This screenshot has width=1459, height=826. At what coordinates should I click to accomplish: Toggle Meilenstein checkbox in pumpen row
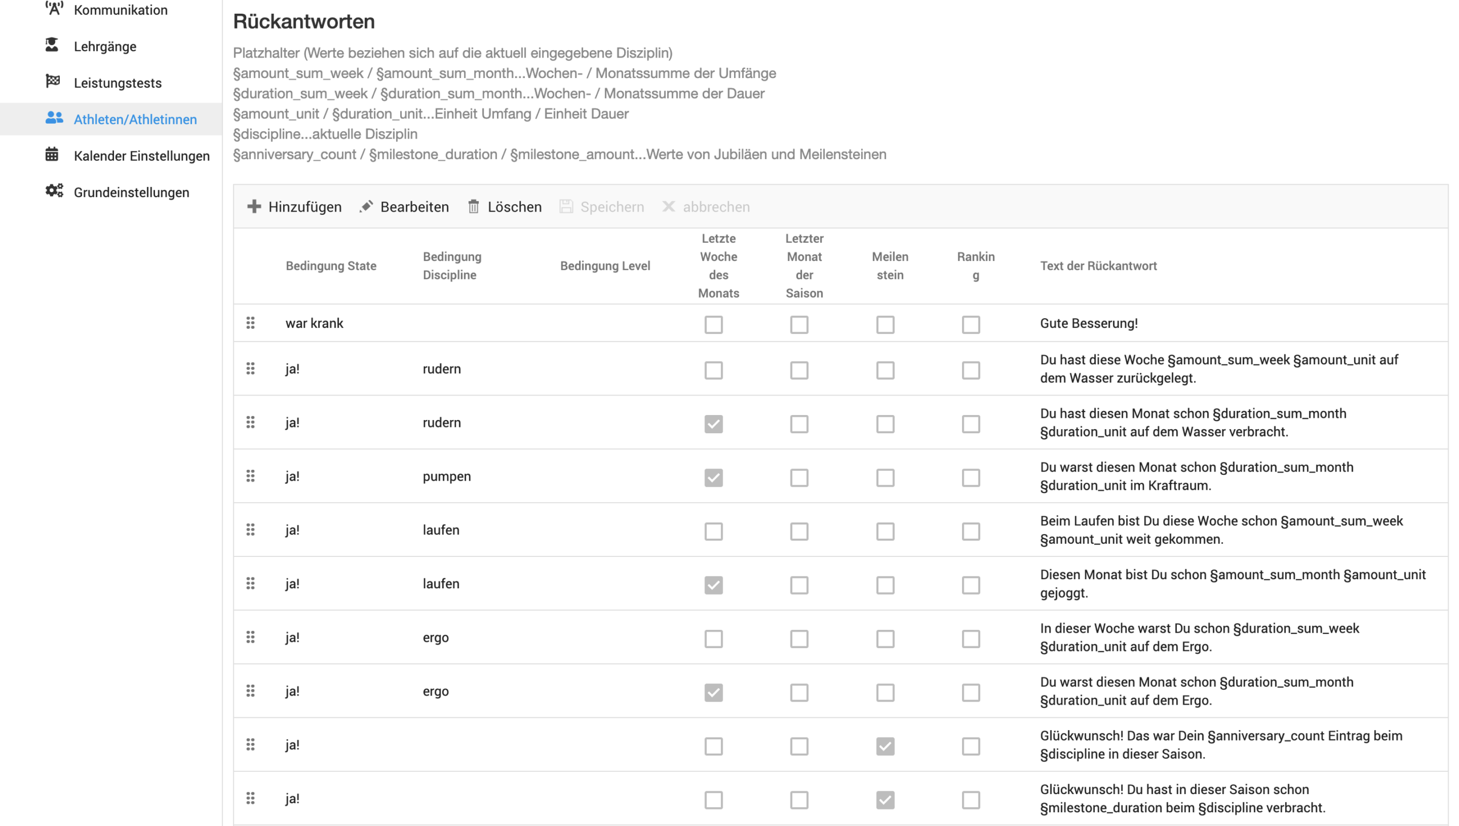[x=885, y=477]
